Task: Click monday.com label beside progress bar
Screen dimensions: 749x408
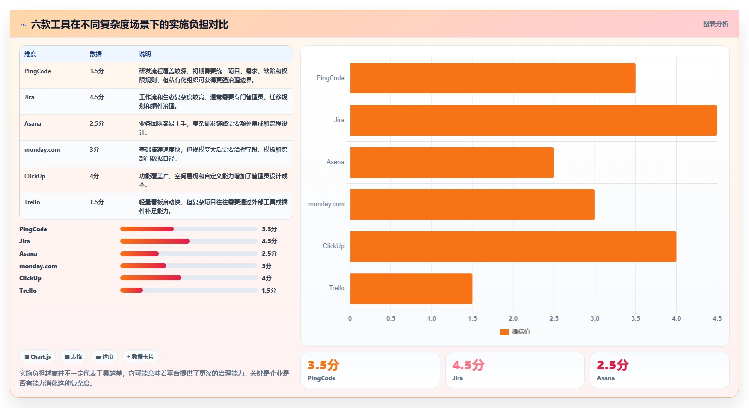Action: tap(38, 266)
